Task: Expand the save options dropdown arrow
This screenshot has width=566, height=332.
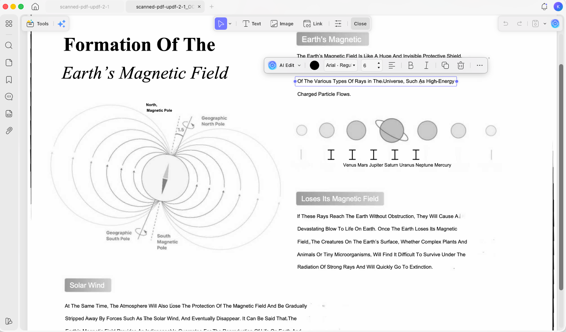Action: tap(545, 24)
